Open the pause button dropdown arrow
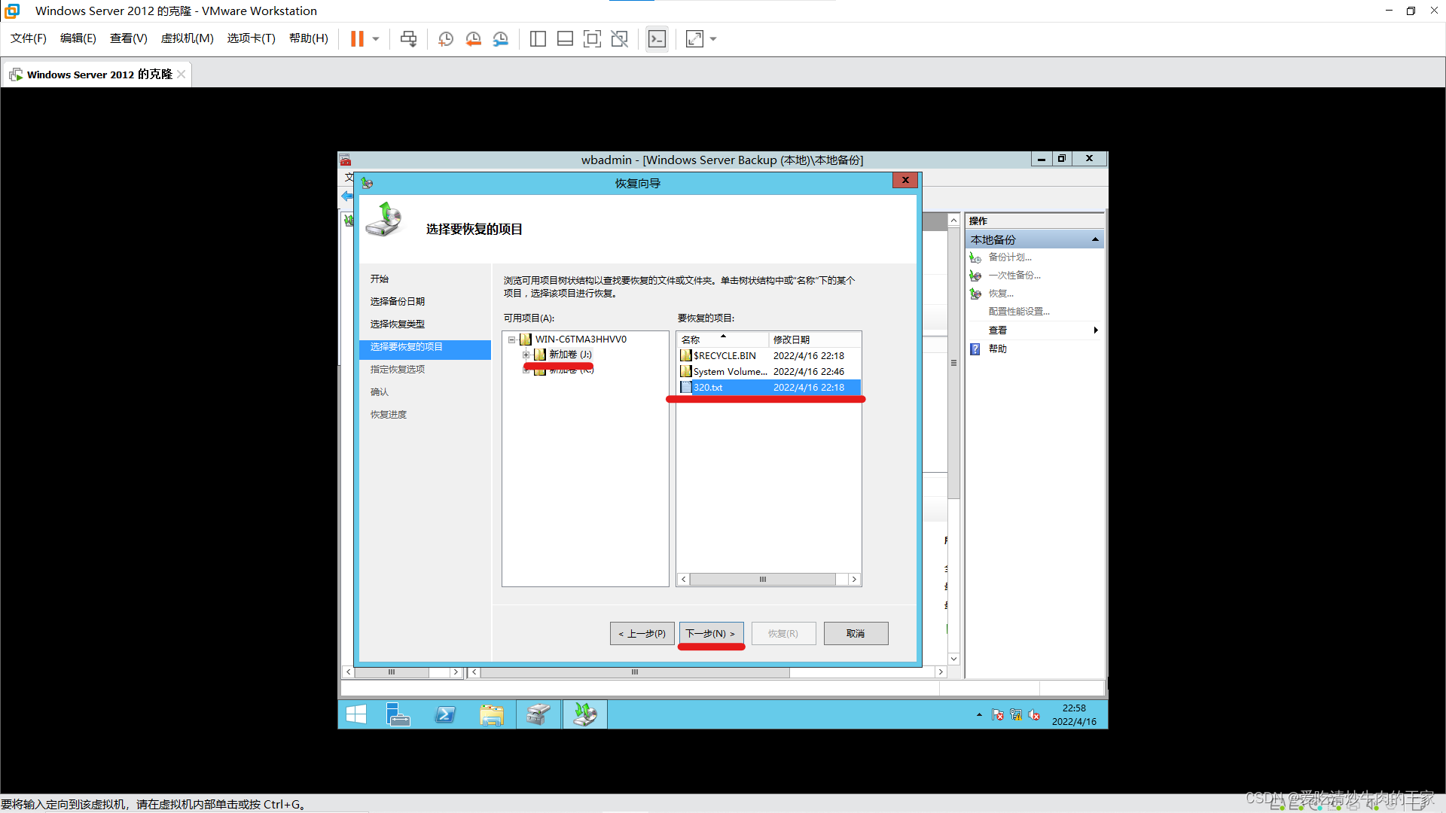 click(376, 39)
